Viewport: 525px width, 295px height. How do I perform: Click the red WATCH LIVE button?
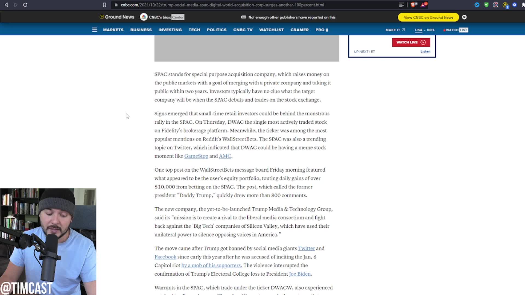(x=411, y=42)
